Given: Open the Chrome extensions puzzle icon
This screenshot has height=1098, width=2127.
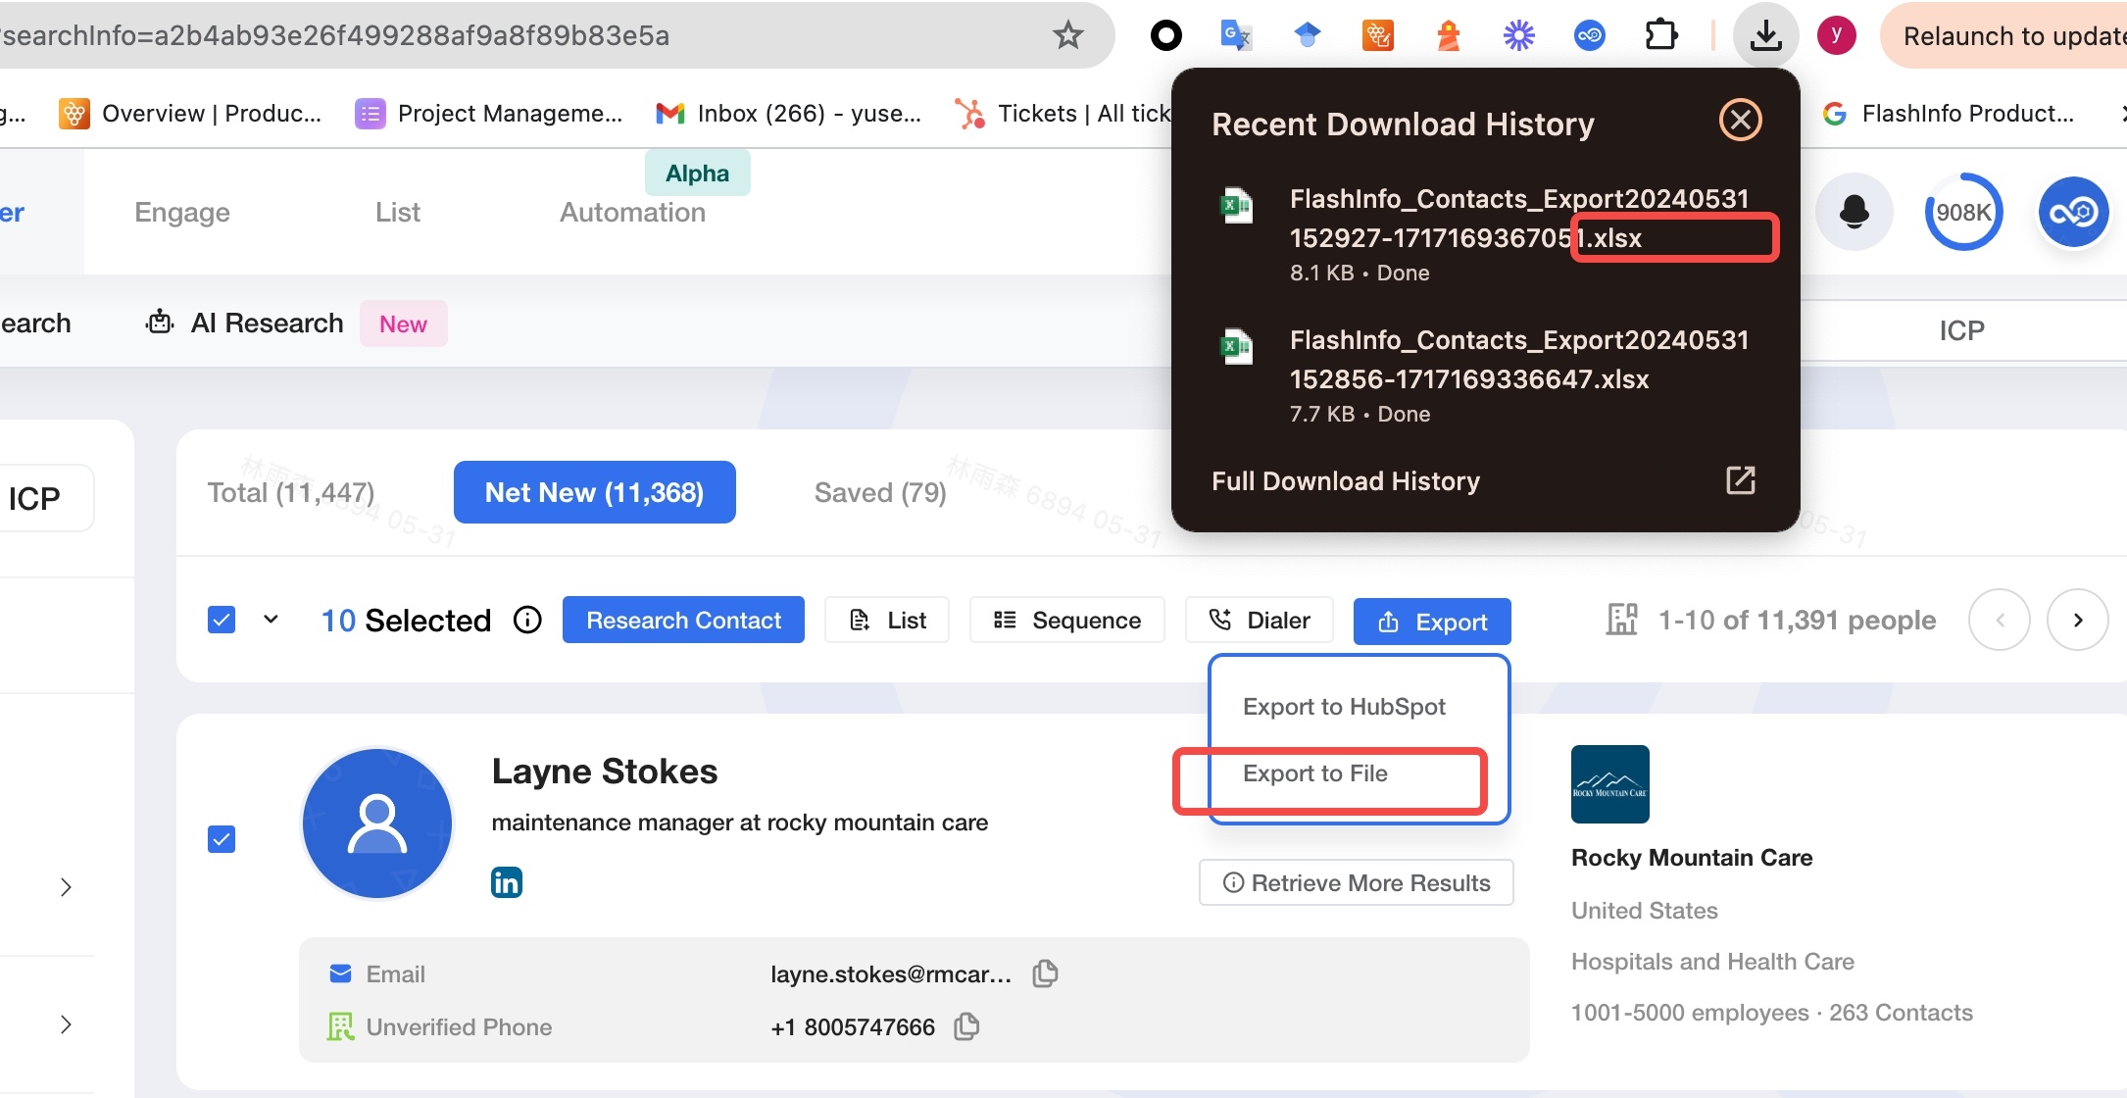Looking at the screenshot, I should click(1660, 35).
